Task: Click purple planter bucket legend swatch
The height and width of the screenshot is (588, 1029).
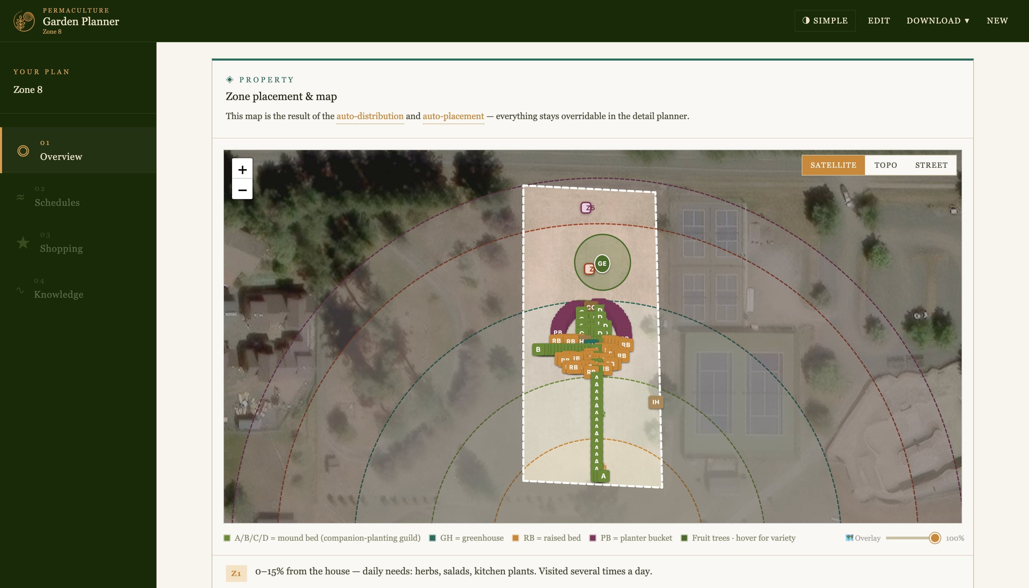Action: click(593, 538)
